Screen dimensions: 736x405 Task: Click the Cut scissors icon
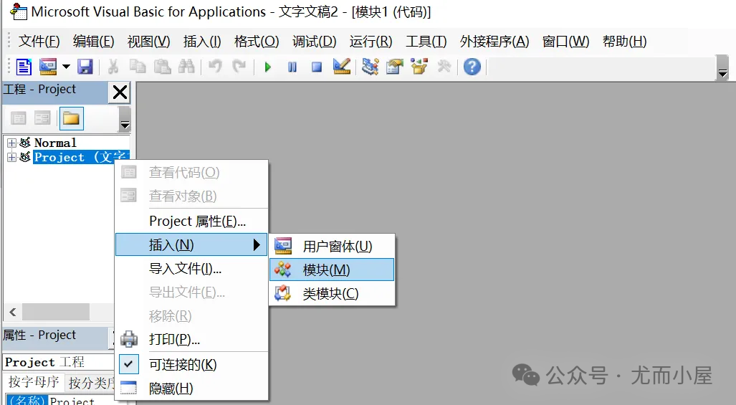[x=113, y=67]
